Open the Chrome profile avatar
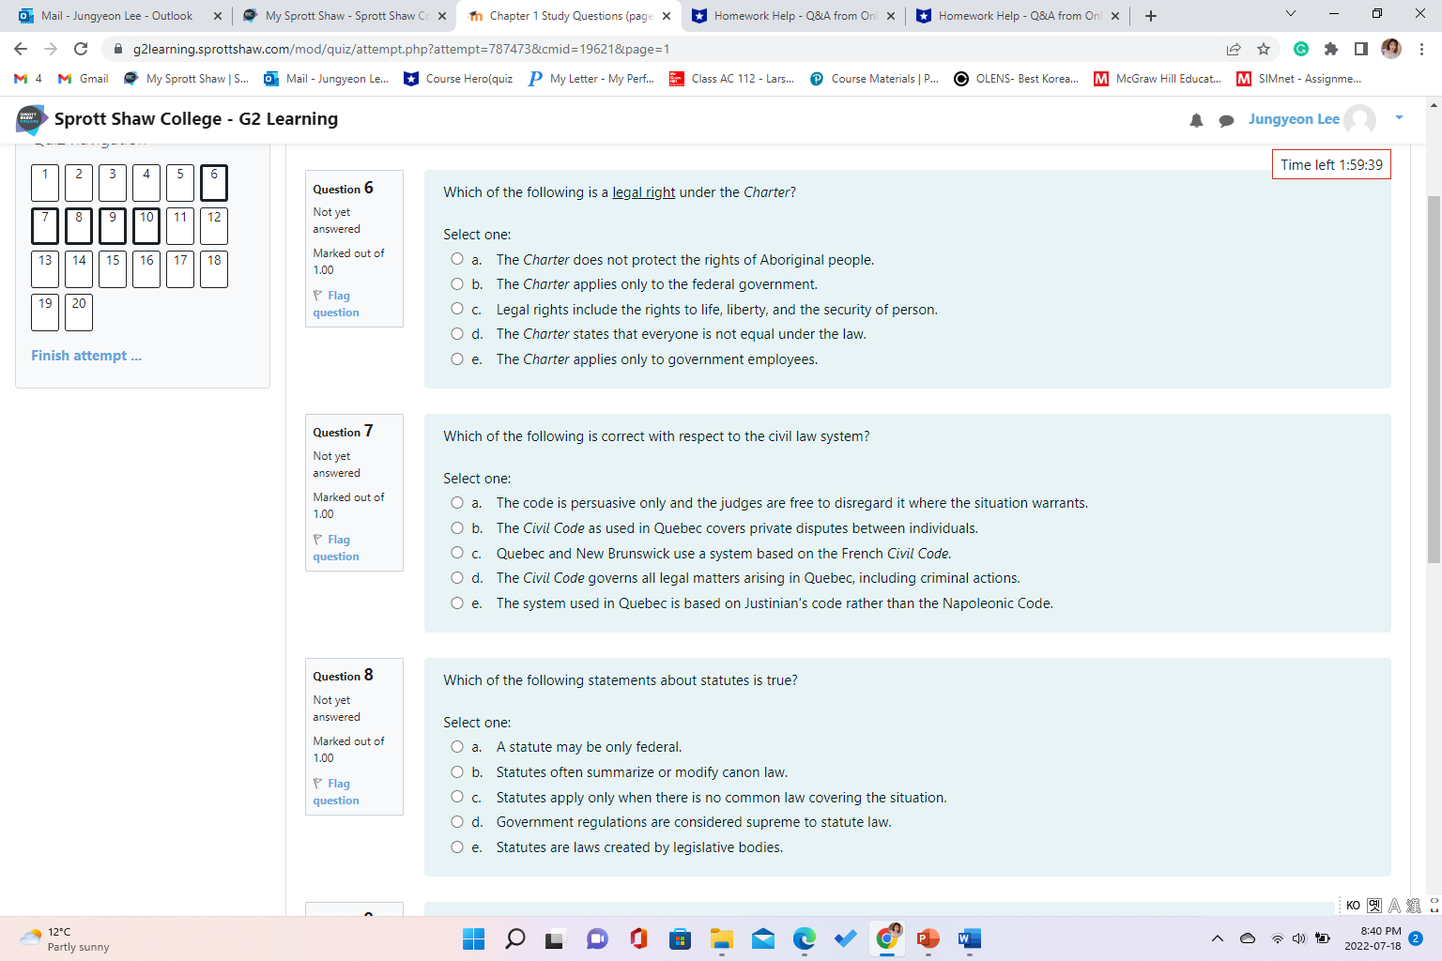 pyautogui.click(x=1391, y=49)
